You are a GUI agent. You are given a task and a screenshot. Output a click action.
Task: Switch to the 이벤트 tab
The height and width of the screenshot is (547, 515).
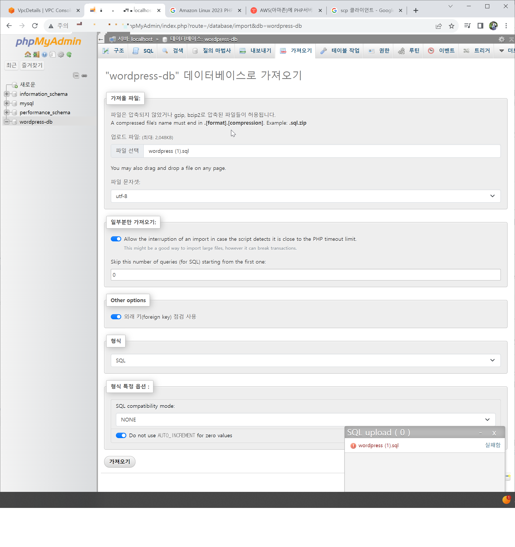[441, 51]
